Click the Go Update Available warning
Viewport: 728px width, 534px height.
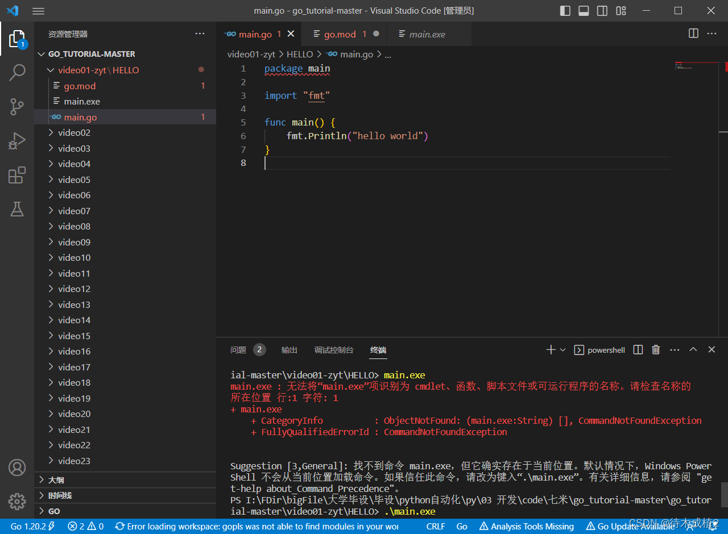pyautogui.click(x=630, y=527)
